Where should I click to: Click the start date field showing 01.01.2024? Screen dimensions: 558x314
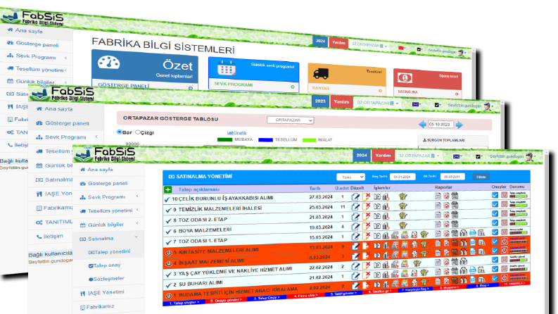tap(402, 177)
